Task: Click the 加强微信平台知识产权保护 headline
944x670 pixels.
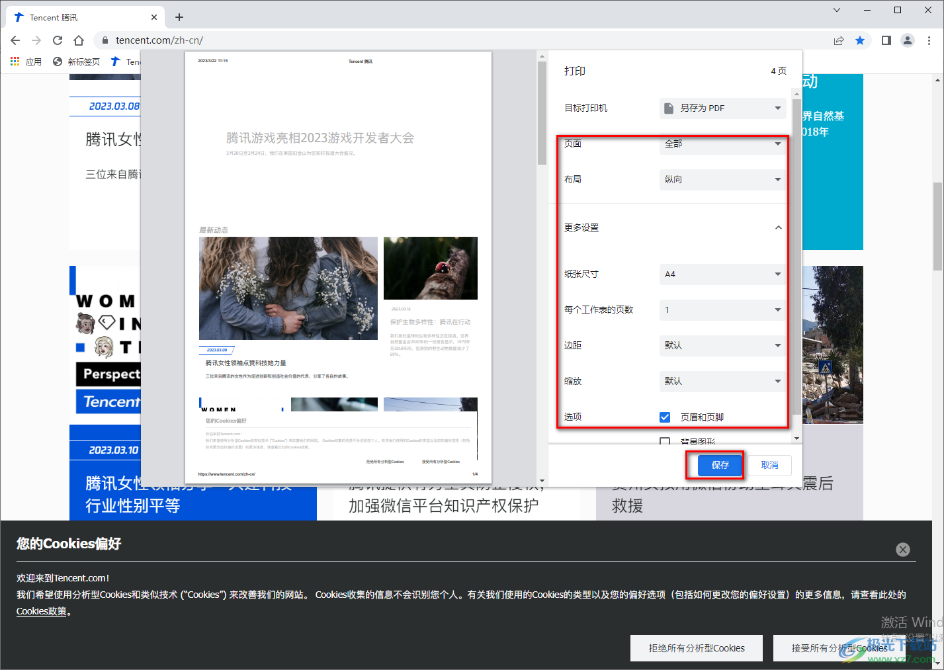Action: 443,506
